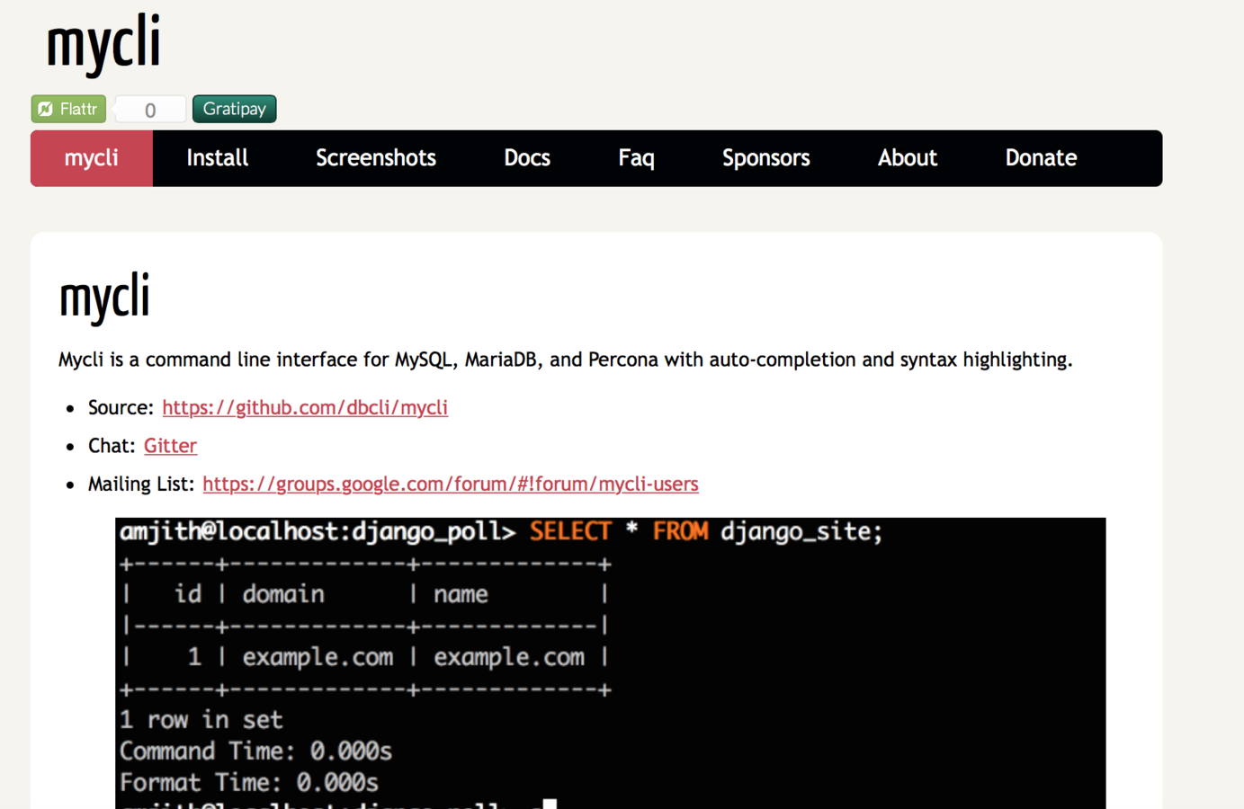Go to the About page
Viewport: 1244px width, 809px height.
tap(908, 158)
